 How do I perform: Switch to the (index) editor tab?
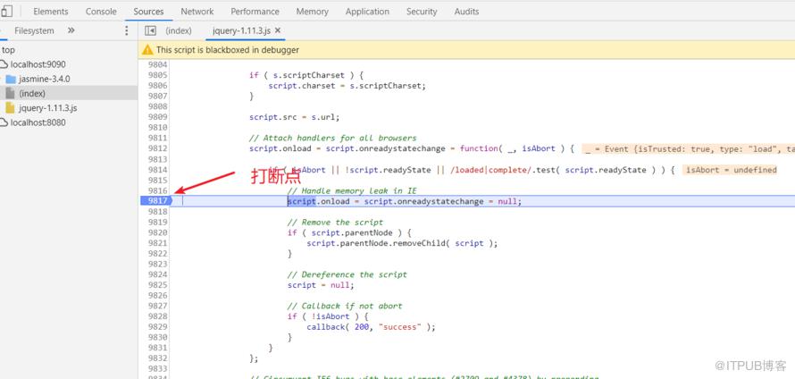(x=179, y=30)
